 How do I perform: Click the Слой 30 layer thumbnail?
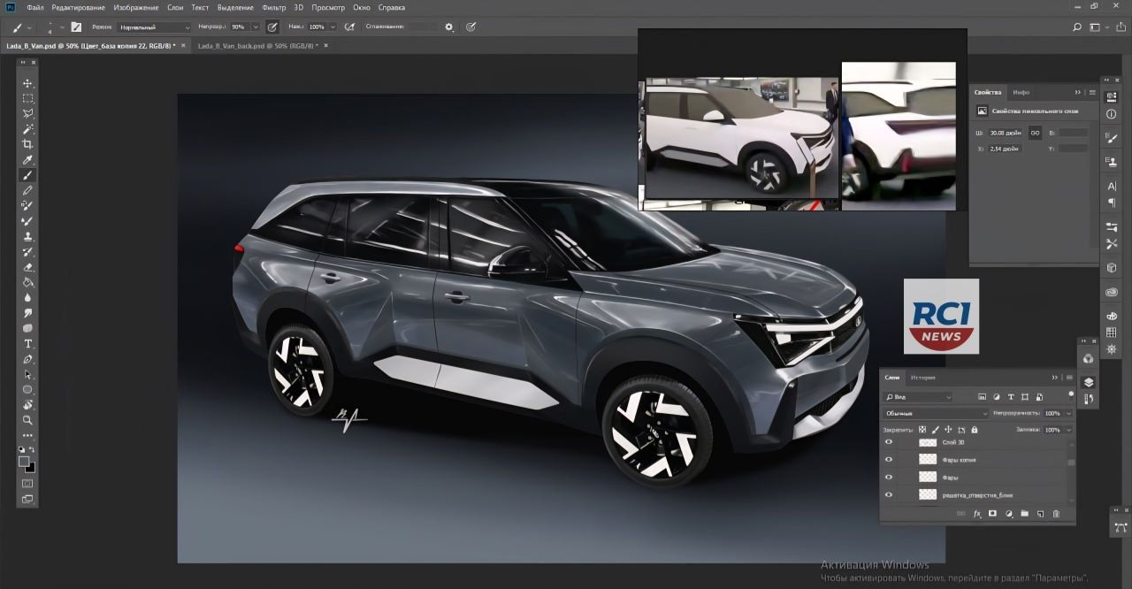click(928, 441)
